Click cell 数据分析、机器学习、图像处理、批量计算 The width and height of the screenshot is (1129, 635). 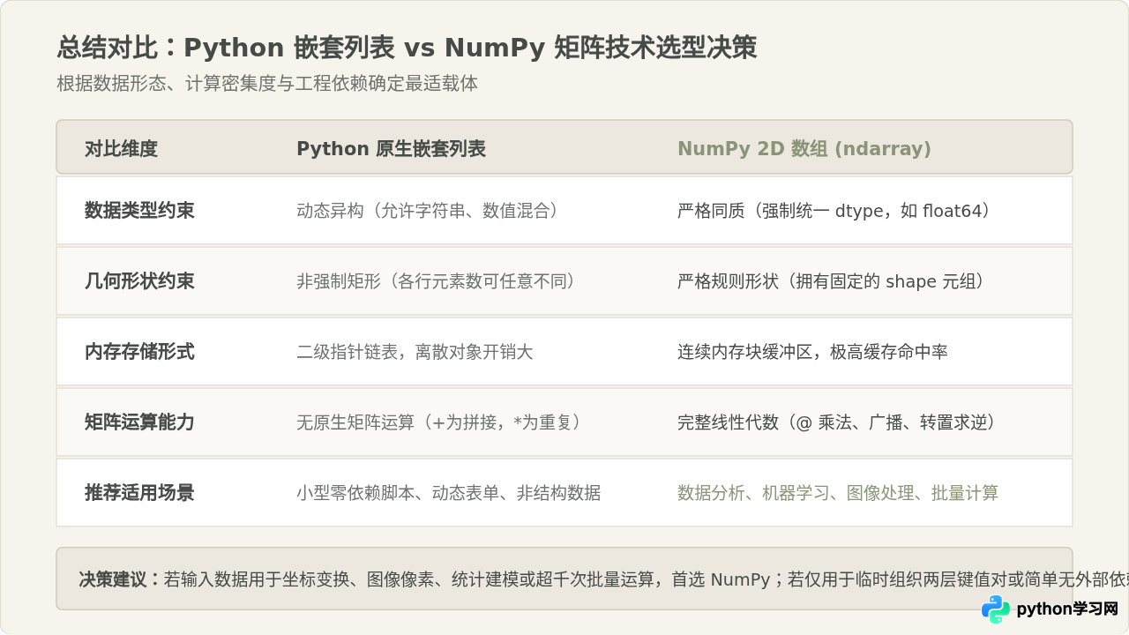pyautogui.click(x=838, y=492)
